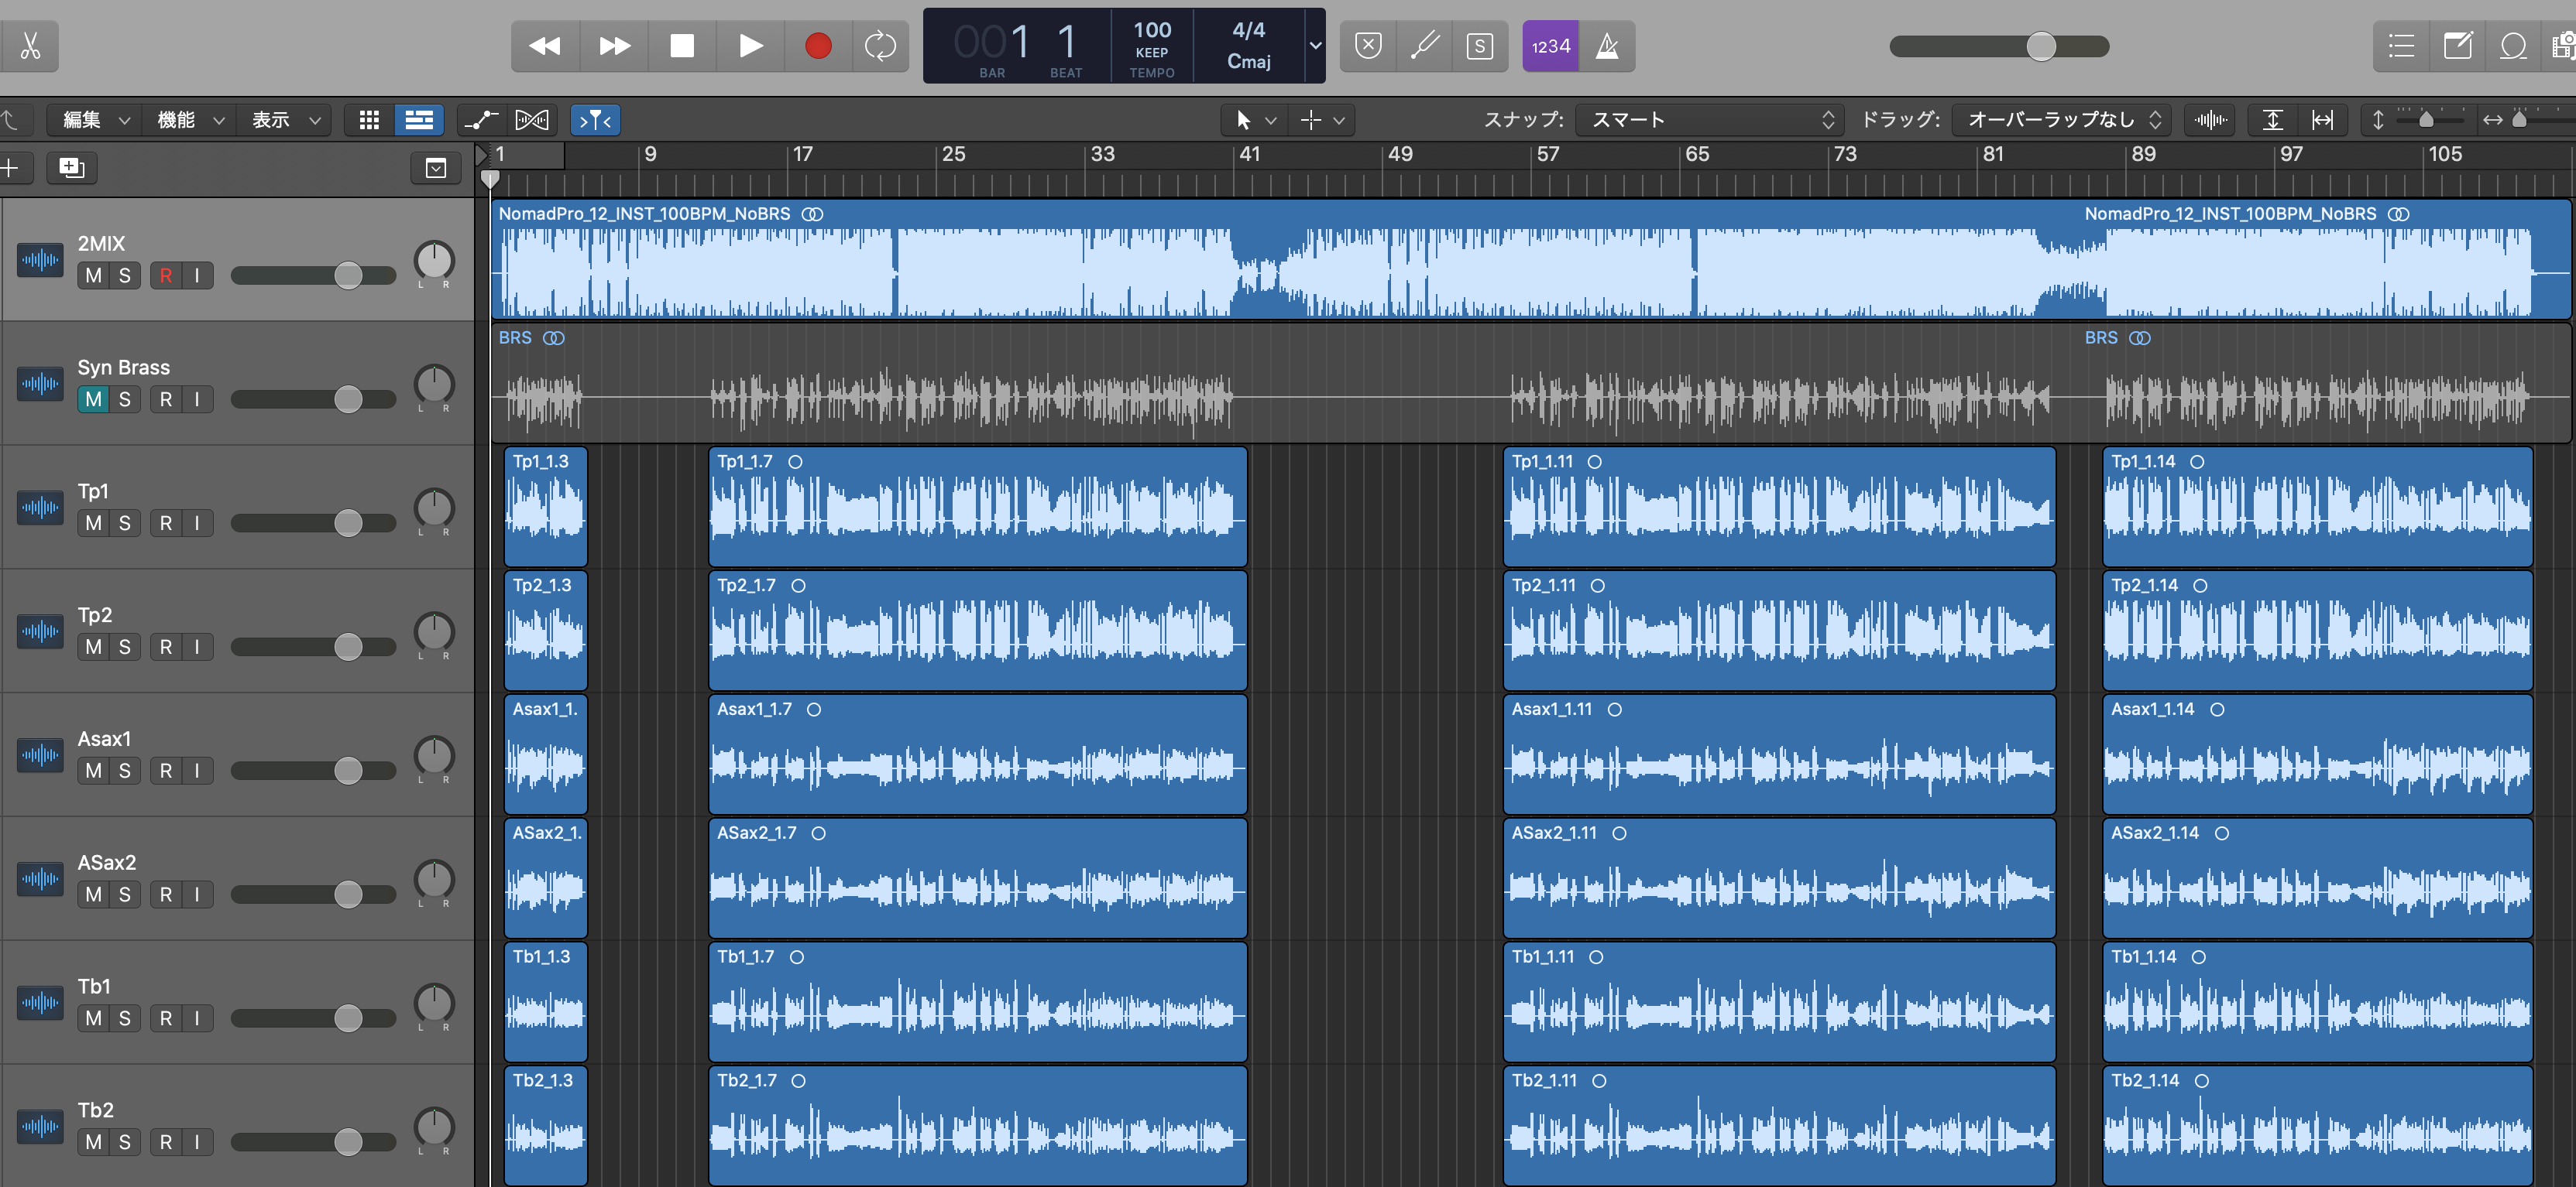
Task: Open the Snap smart dropdown
Action: 1712,120
